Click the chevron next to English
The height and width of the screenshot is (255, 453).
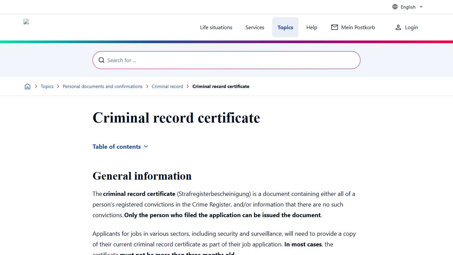(421, 7)
